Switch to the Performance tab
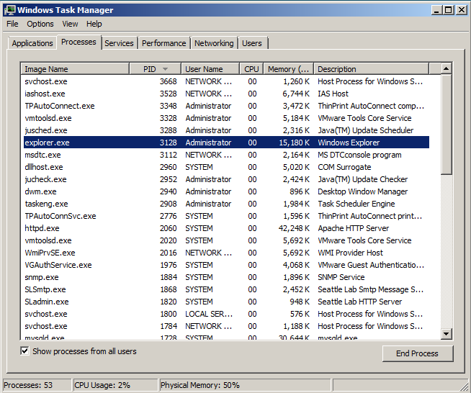Screen dimensions: 471x393 pyautogui.click(x=163, y=43)
